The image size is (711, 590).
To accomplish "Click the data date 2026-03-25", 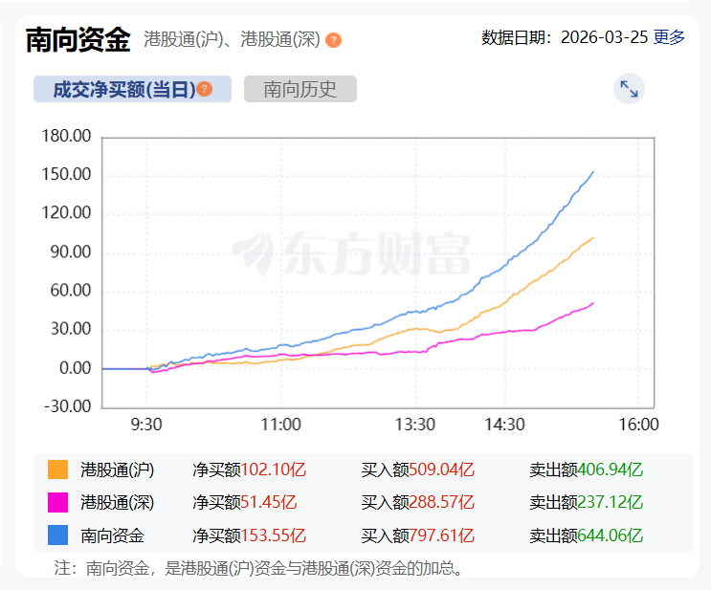I will pos(604,37).
